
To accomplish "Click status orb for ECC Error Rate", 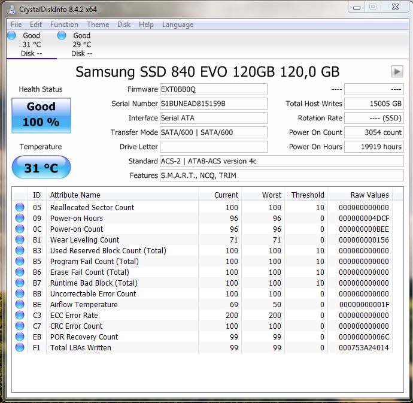I will point(20,315).
